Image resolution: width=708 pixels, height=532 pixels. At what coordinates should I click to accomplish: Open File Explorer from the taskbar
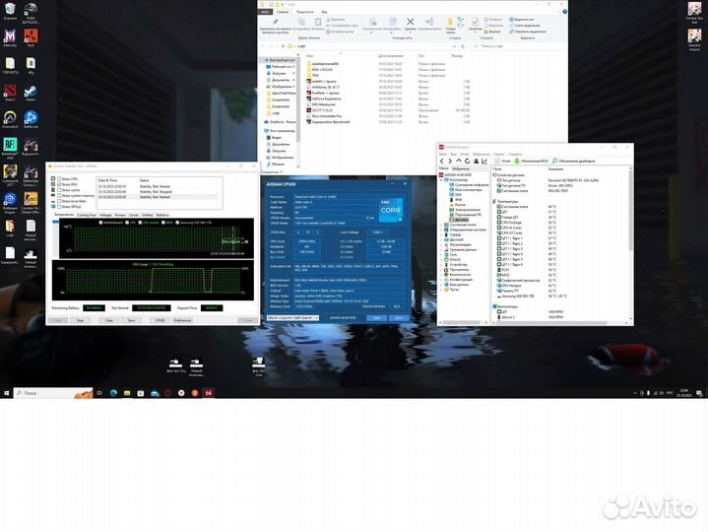(x=127, y=393)
